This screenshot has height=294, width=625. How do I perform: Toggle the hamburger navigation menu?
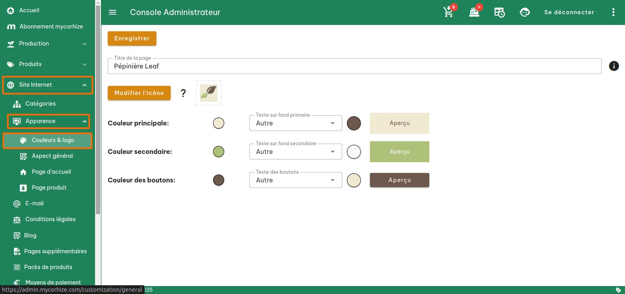click(x=112, y=12)
